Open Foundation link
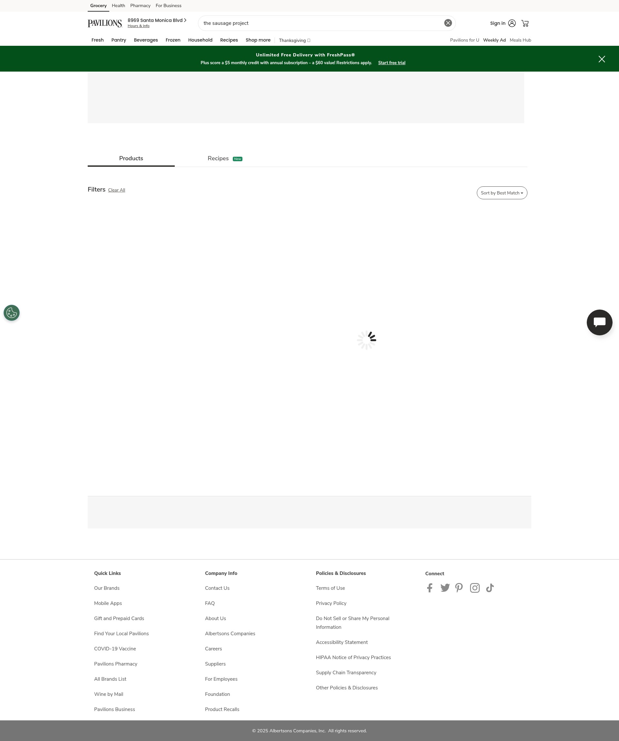Screen dimensions: 619x741 coord(217,695)
